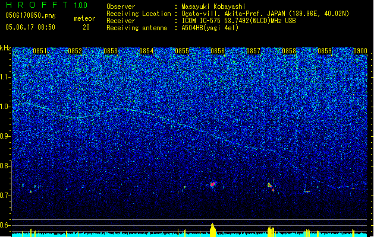This screenshot has height=237, width=374.
Task: Click the 0.8 kHz axis label
Action: pos(5,166)
